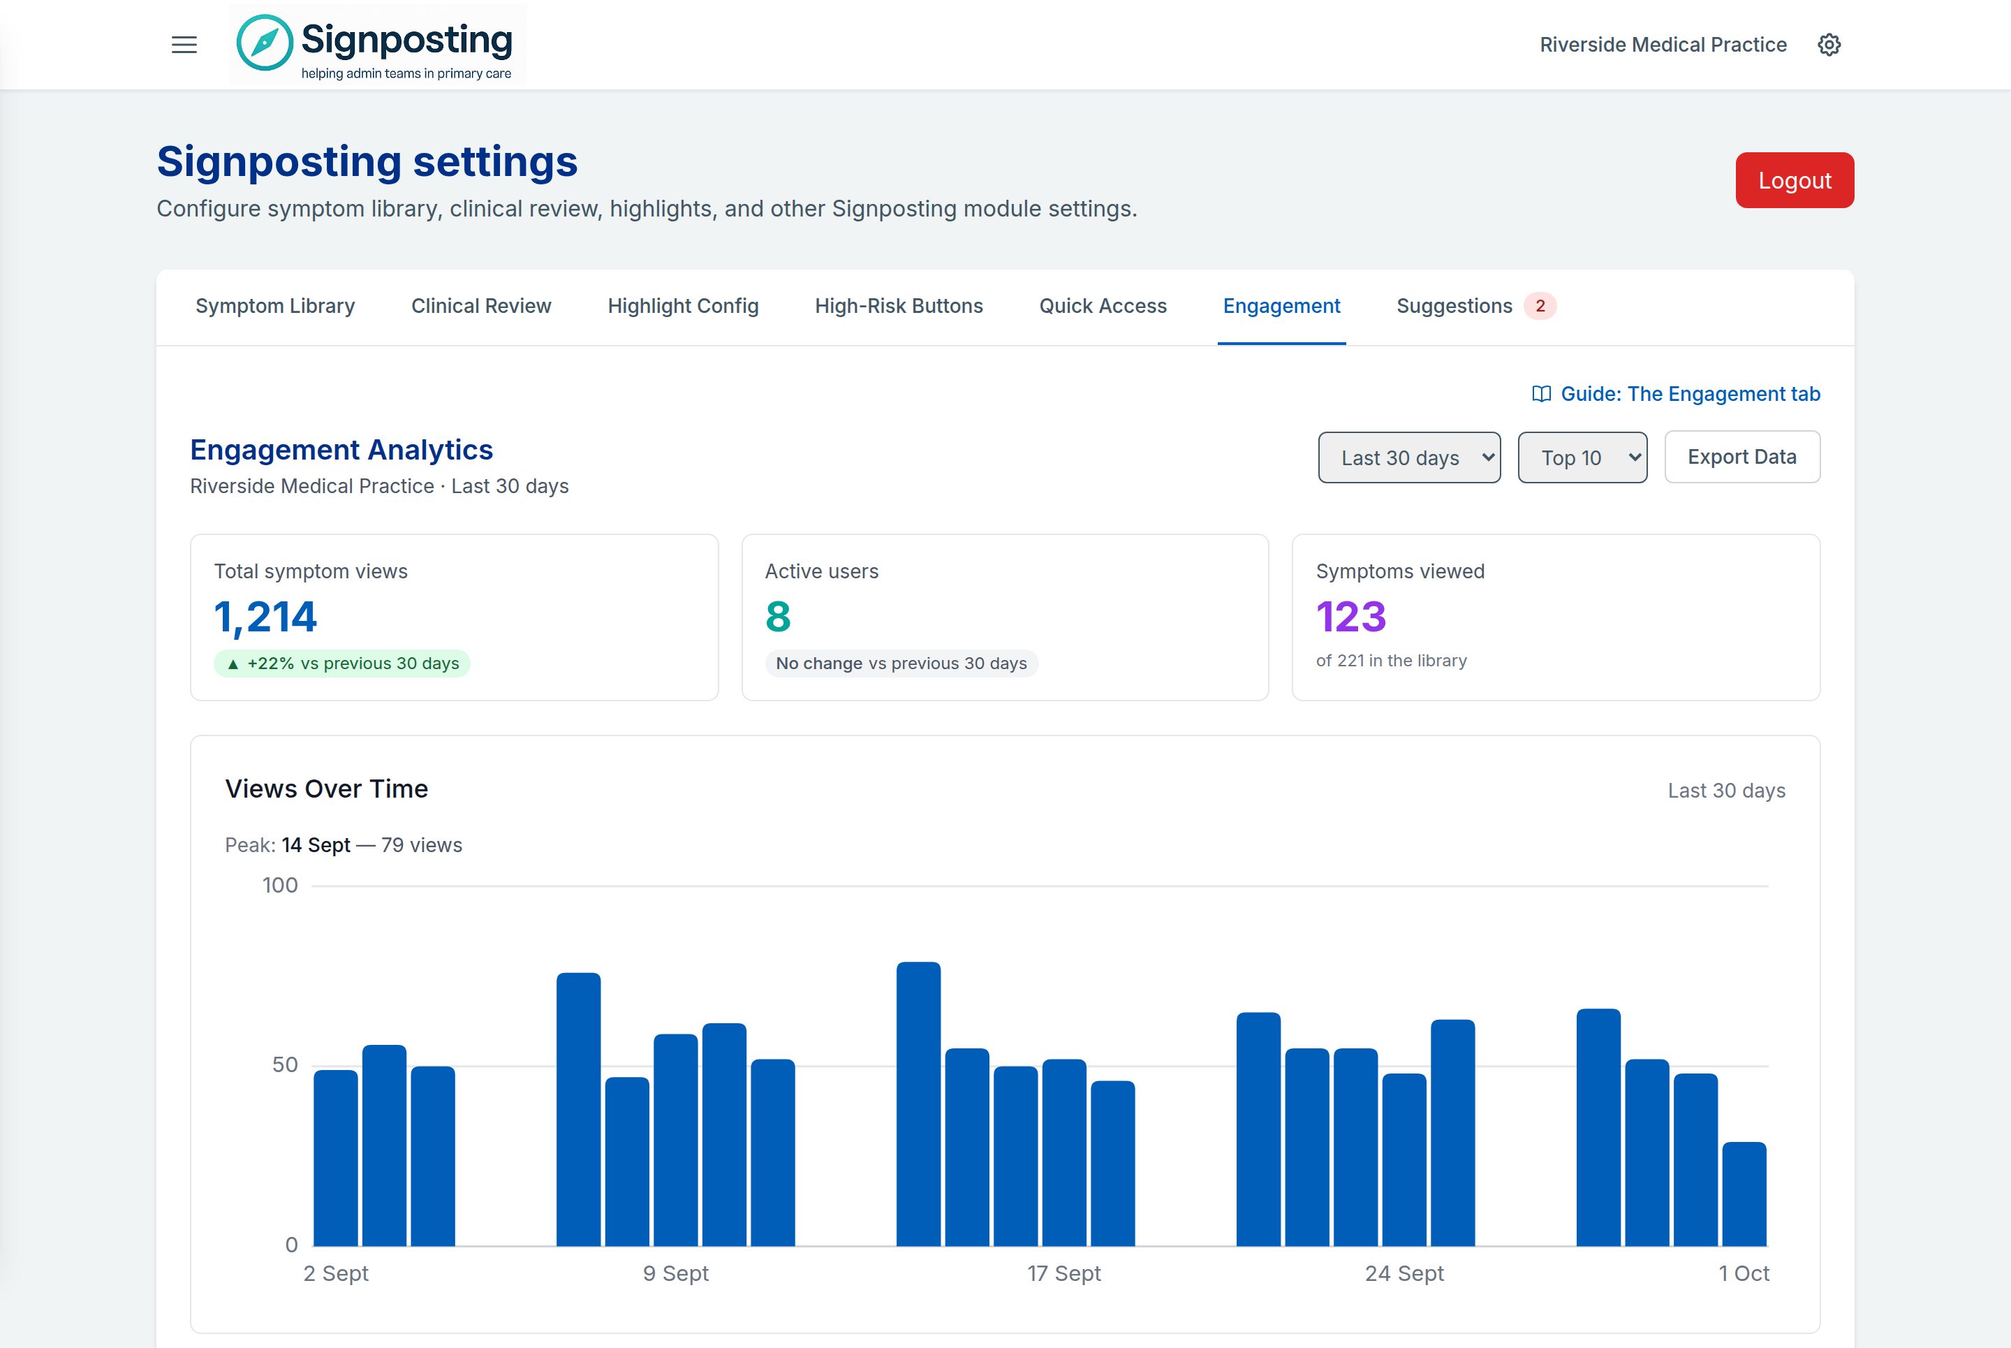Click the +22% vs previous 30 days badge
This screenshot has height=1348, width=2011.
click(341, 664)
